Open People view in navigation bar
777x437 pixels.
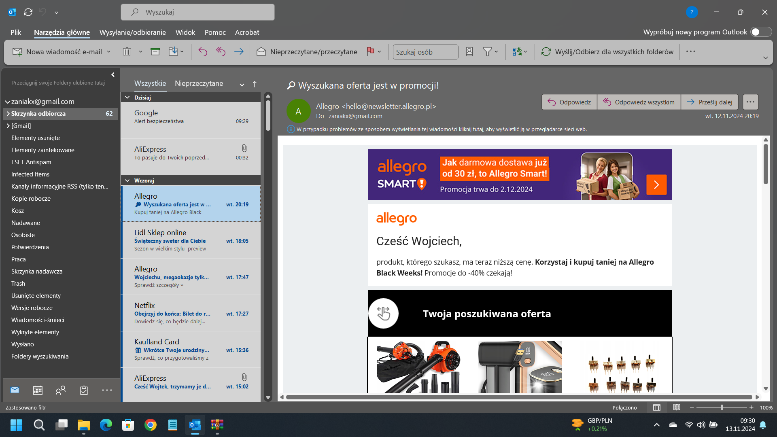point(61,390)
